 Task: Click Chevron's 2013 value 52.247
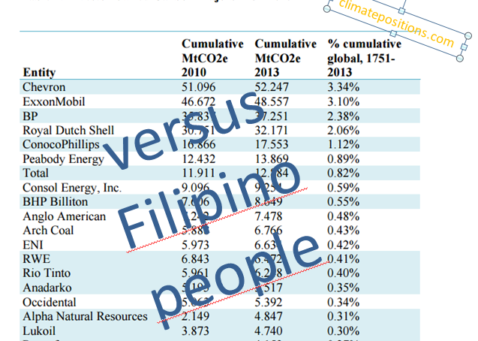point(272,87)
